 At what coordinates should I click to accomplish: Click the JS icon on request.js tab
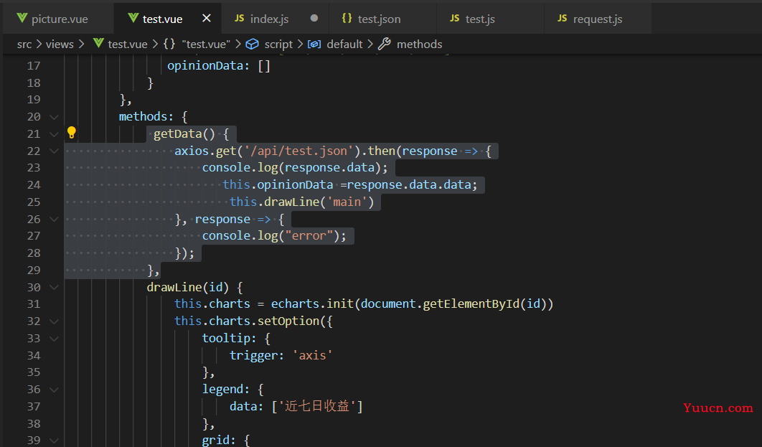click(x=563, y=19)
